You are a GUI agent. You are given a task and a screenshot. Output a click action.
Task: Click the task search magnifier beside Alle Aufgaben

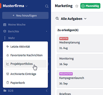(x=57, y=18)
